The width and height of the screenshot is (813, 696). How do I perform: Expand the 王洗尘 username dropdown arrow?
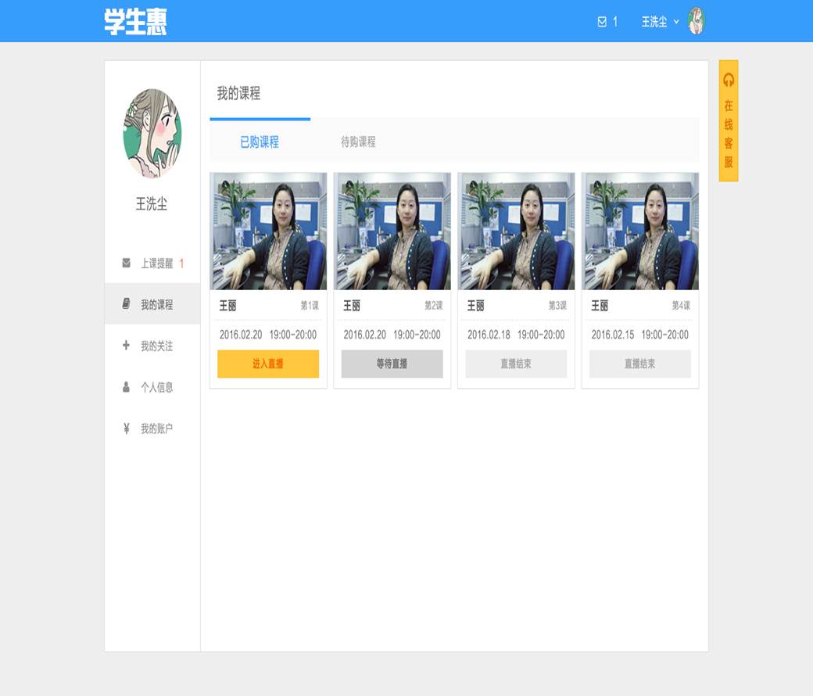click(676, 22)
